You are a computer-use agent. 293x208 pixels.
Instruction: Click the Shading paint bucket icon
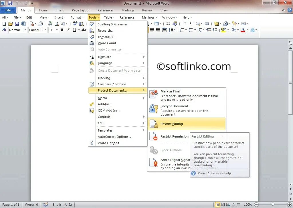[233, 30]
